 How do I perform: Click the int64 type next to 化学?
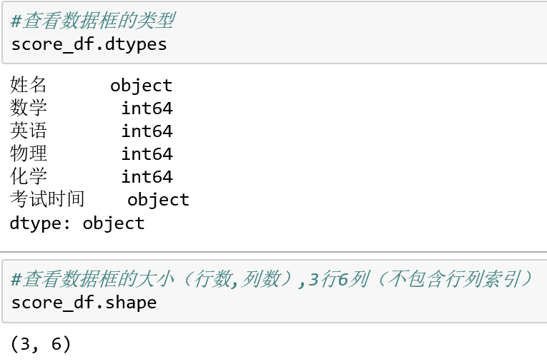147,177
